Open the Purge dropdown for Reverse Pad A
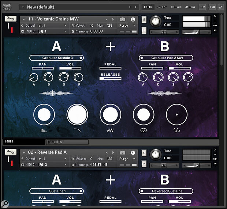 coord(134,159)
